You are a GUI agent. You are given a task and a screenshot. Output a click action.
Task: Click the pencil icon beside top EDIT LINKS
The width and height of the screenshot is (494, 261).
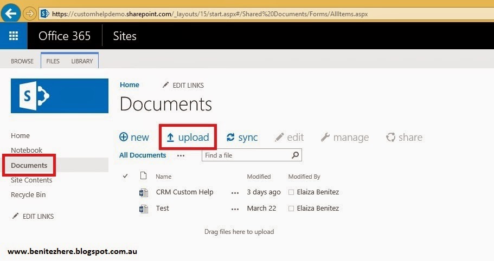[165, 85]
